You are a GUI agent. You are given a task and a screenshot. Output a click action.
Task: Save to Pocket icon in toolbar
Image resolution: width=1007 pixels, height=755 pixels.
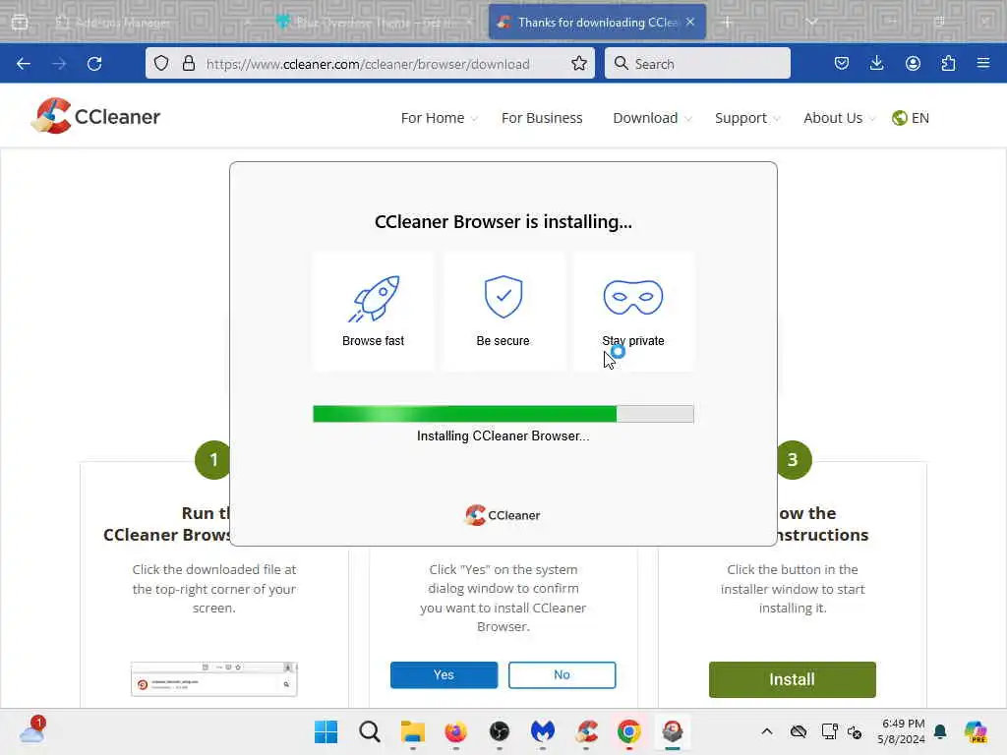point(842,63)
